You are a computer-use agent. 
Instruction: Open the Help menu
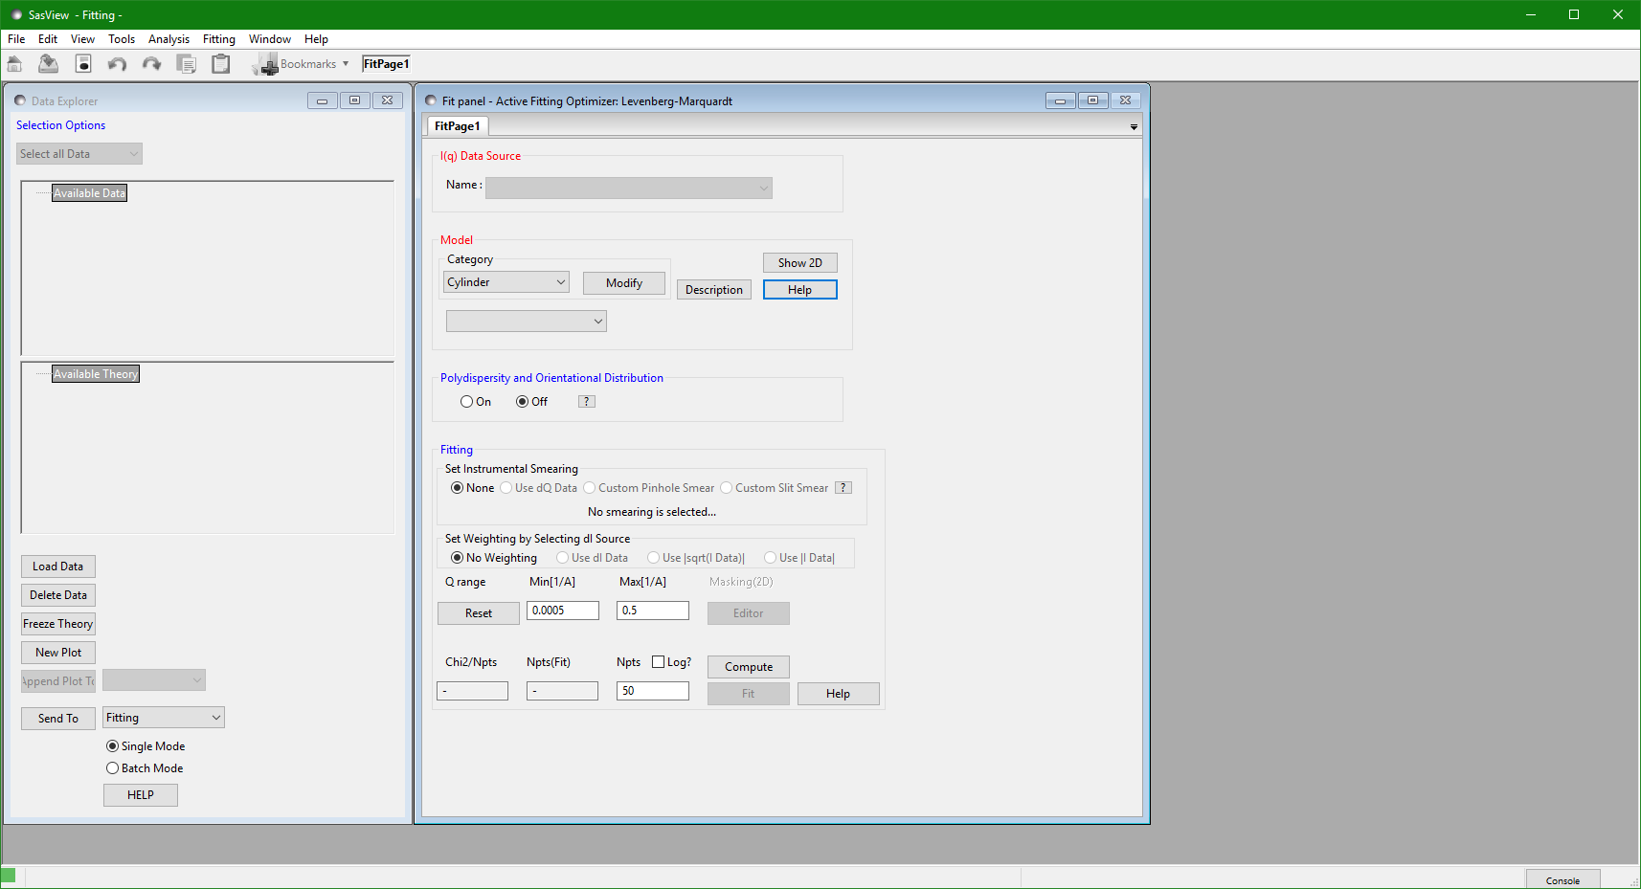pyautogui.click(x=316, y=39)
